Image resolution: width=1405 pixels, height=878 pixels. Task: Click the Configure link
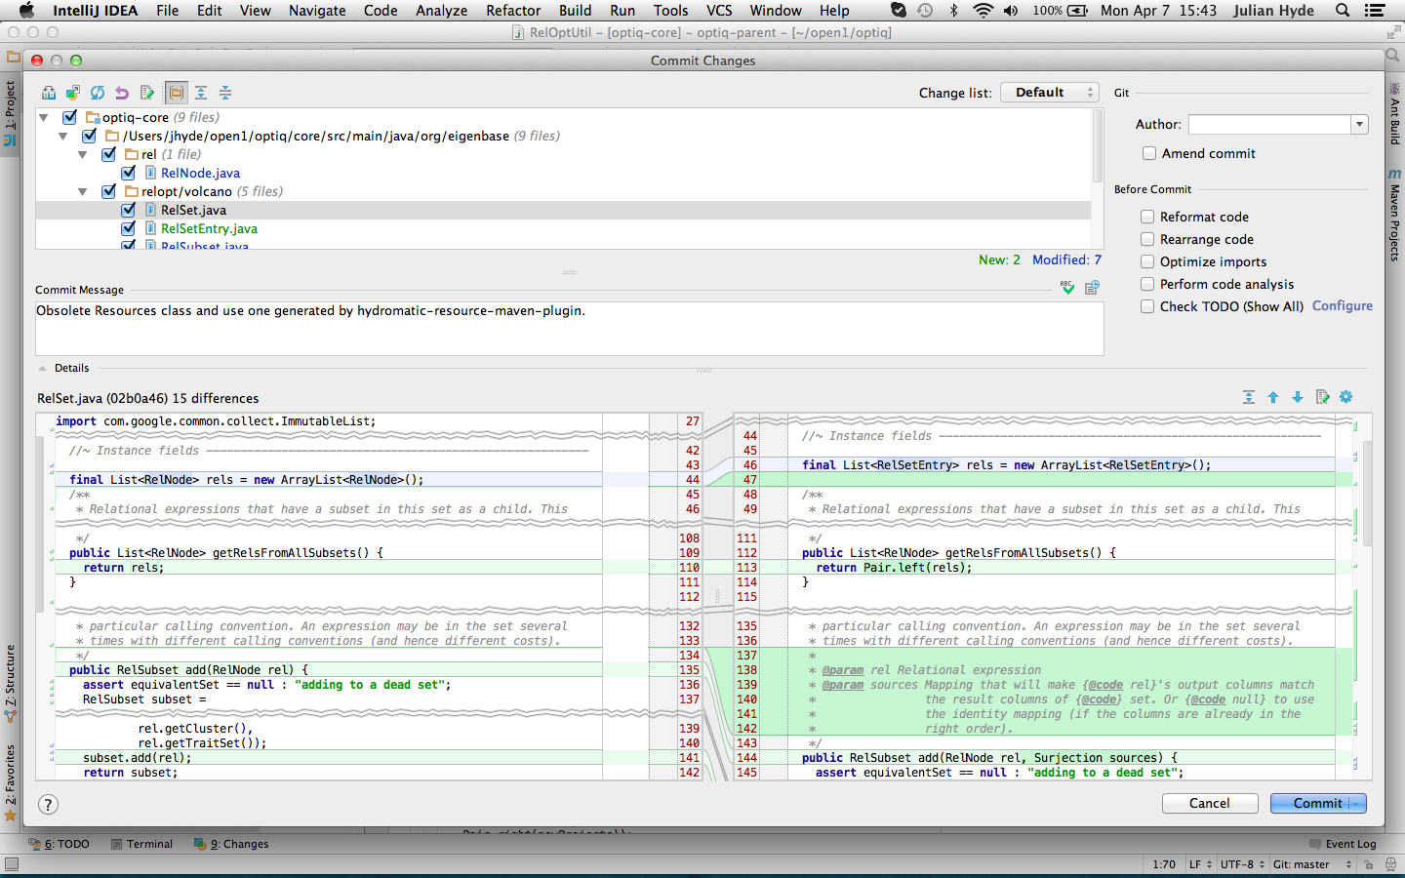pos(1342,305)
